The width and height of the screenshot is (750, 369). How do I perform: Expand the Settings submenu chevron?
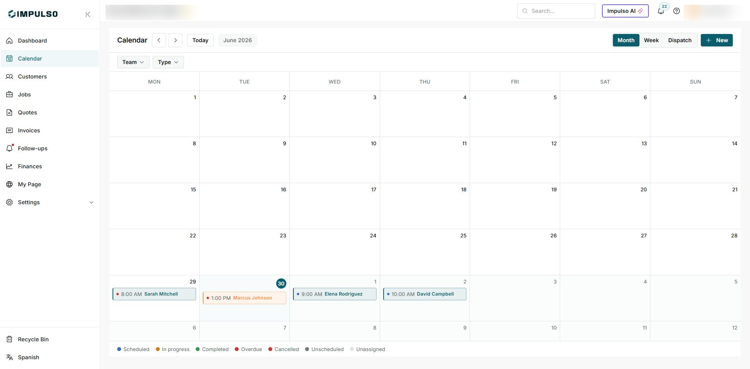pos(91,202)
